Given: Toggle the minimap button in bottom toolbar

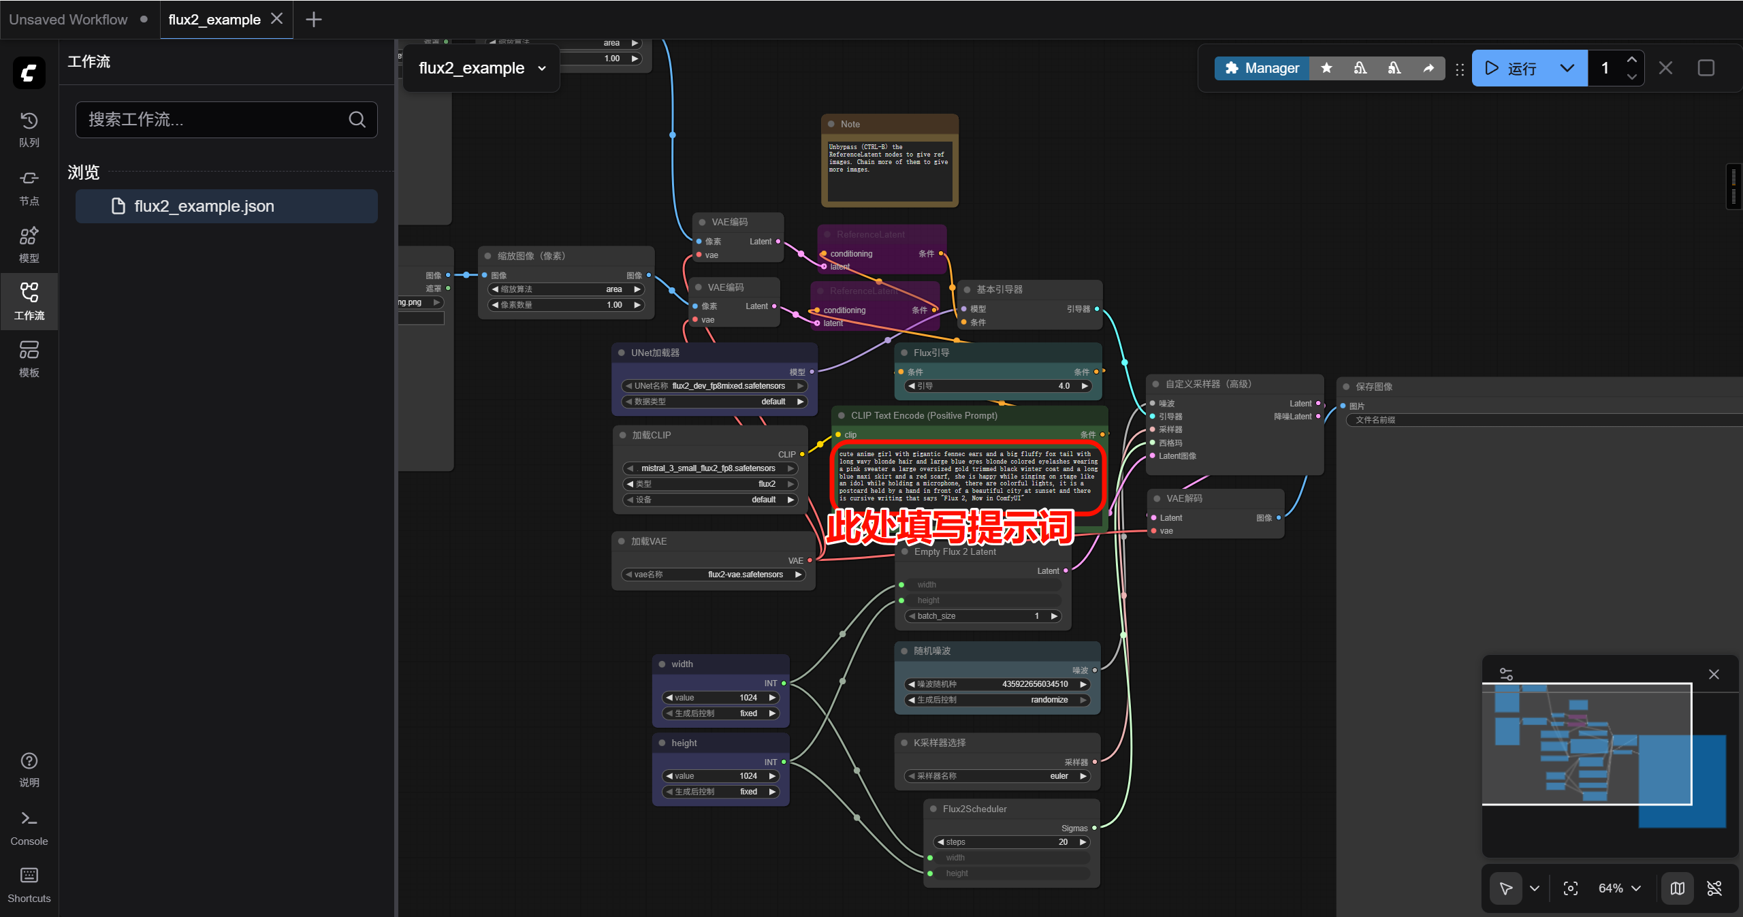Looking at the screenshot, I should pyautogui.click(x=1677, y=888).
